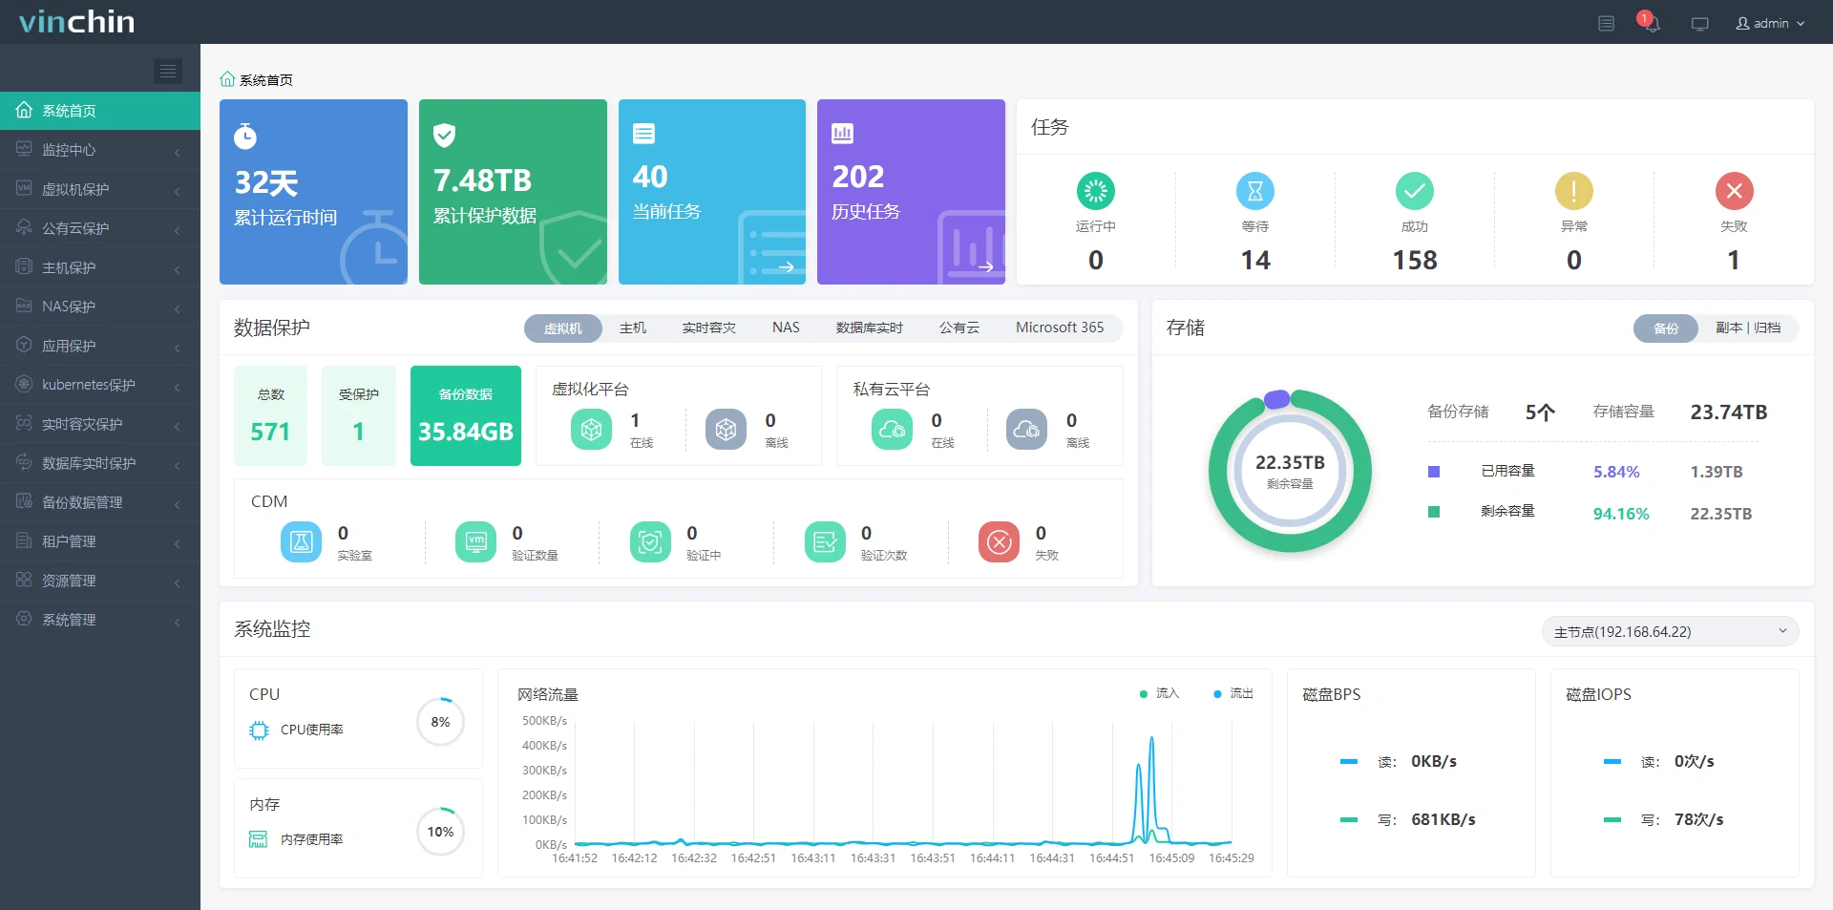The width and height of the screenshot is (1833, 910).
Task: Switch to NAS data protection tab
Action: click(x=786, y=328)
